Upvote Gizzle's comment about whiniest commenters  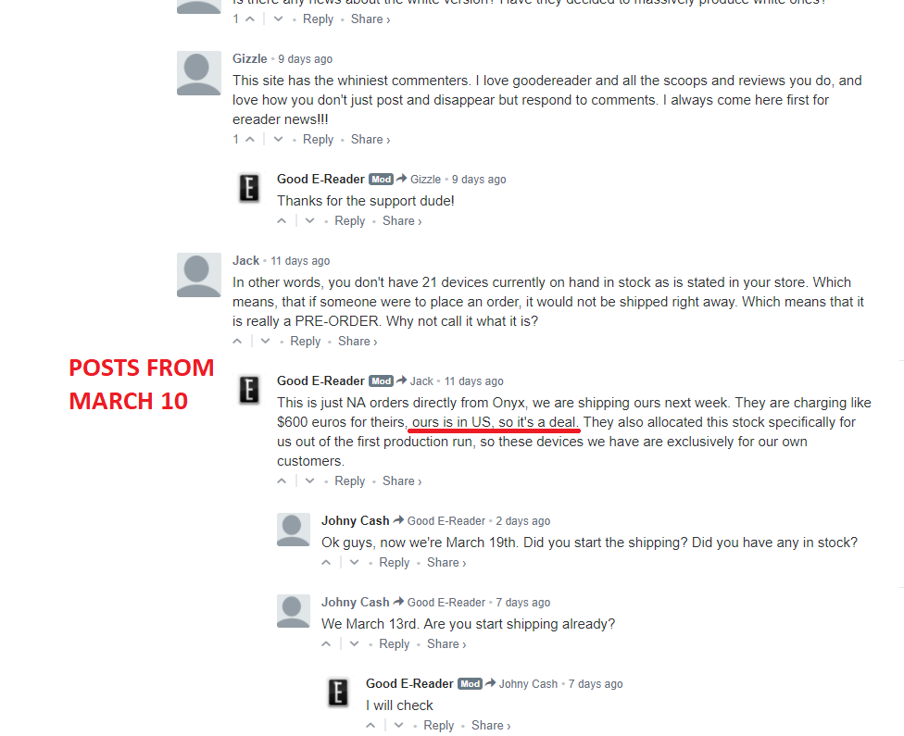pyautogui.click(x=250, y=140)
